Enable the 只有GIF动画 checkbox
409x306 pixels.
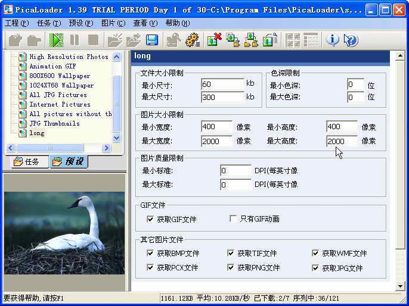click(x=233, y=219)
